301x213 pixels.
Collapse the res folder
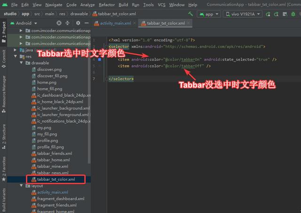point(16,56)
